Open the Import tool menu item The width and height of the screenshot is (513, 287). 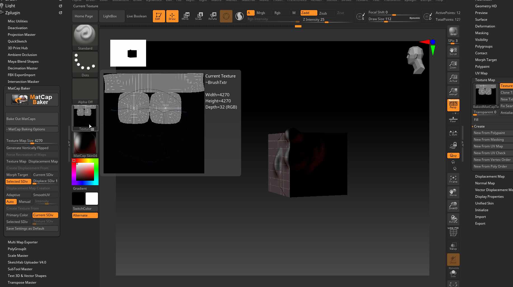[x=481, y=217]
